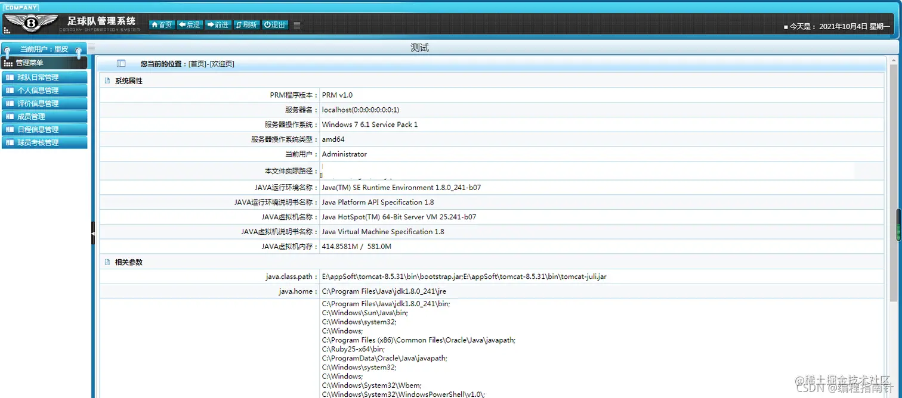902x398 pixels.
Task: Click the document icon beside 相关参数
Action: [x=107, y=262]
